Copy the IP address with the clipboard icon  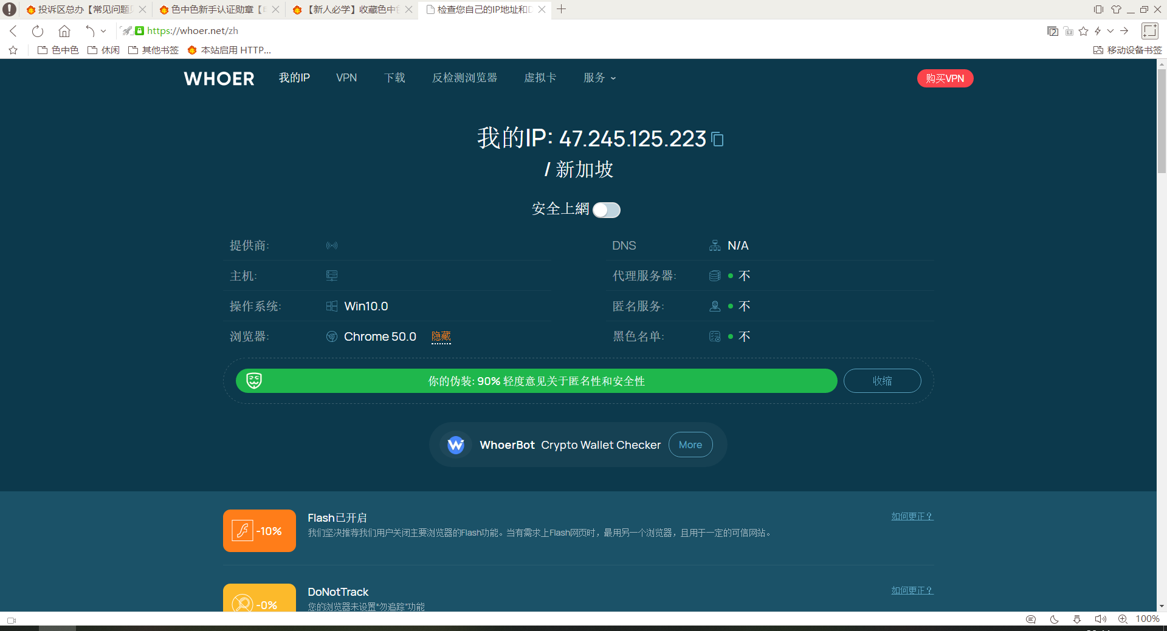(x=718, y=139)
